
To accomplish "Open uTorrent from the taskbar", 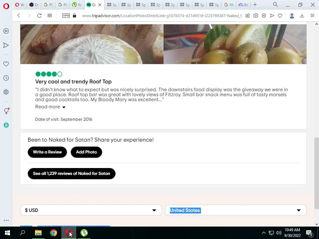I will [x=84, y=233].
